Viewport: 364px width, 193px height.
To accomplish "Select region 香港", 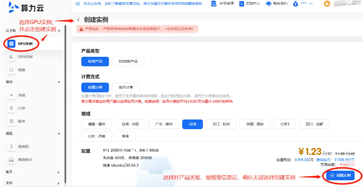I will click(125, 136).
